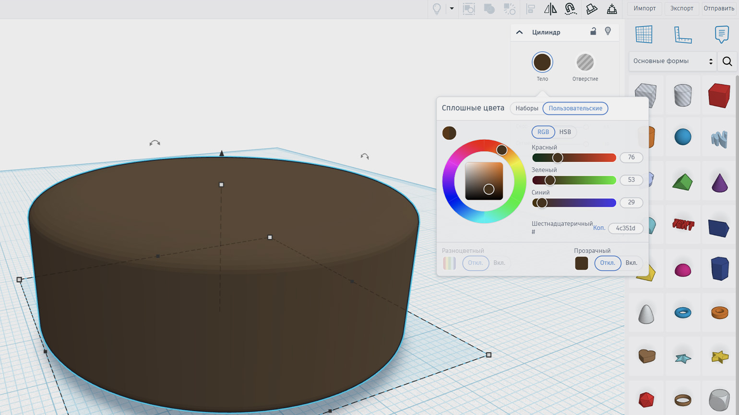Open the Основные формы shapes dropdown

click(672, 61)
